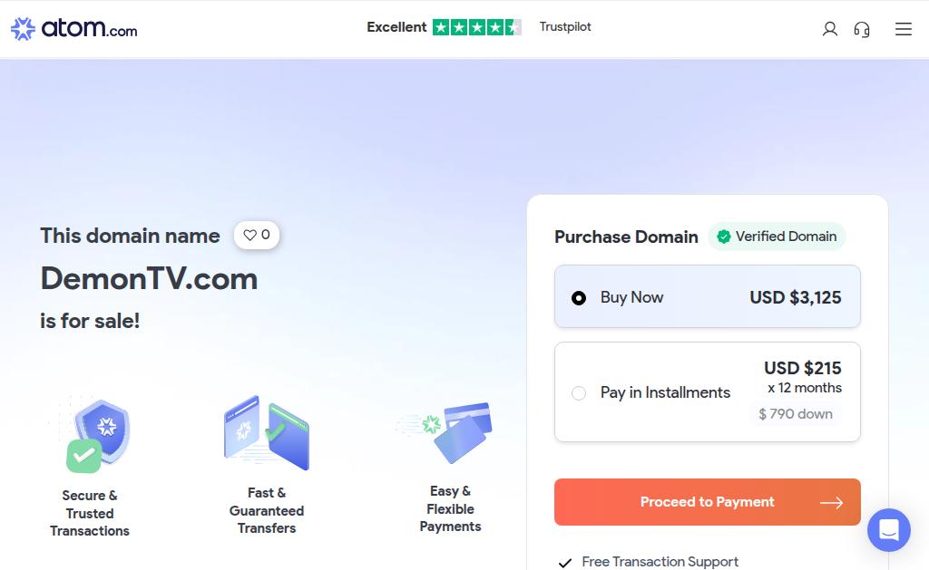This screenshot has width=929, height=570.
Task: Select the Pay in Installments radio option
Action: (579, 393)
